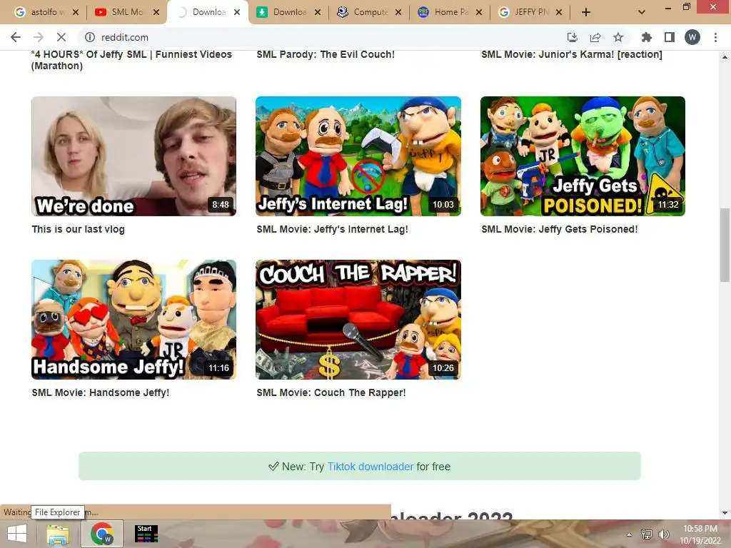Viewport: 731px width, 548px height.
Task: Open the Start tiles app on taskbar
Action: click(x=146, y=534)
